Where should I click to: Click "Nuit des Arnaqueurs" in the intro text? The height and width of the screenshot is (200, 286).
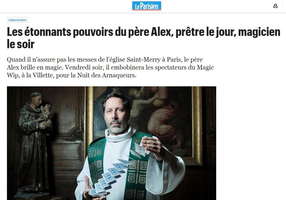click(106, 75)
